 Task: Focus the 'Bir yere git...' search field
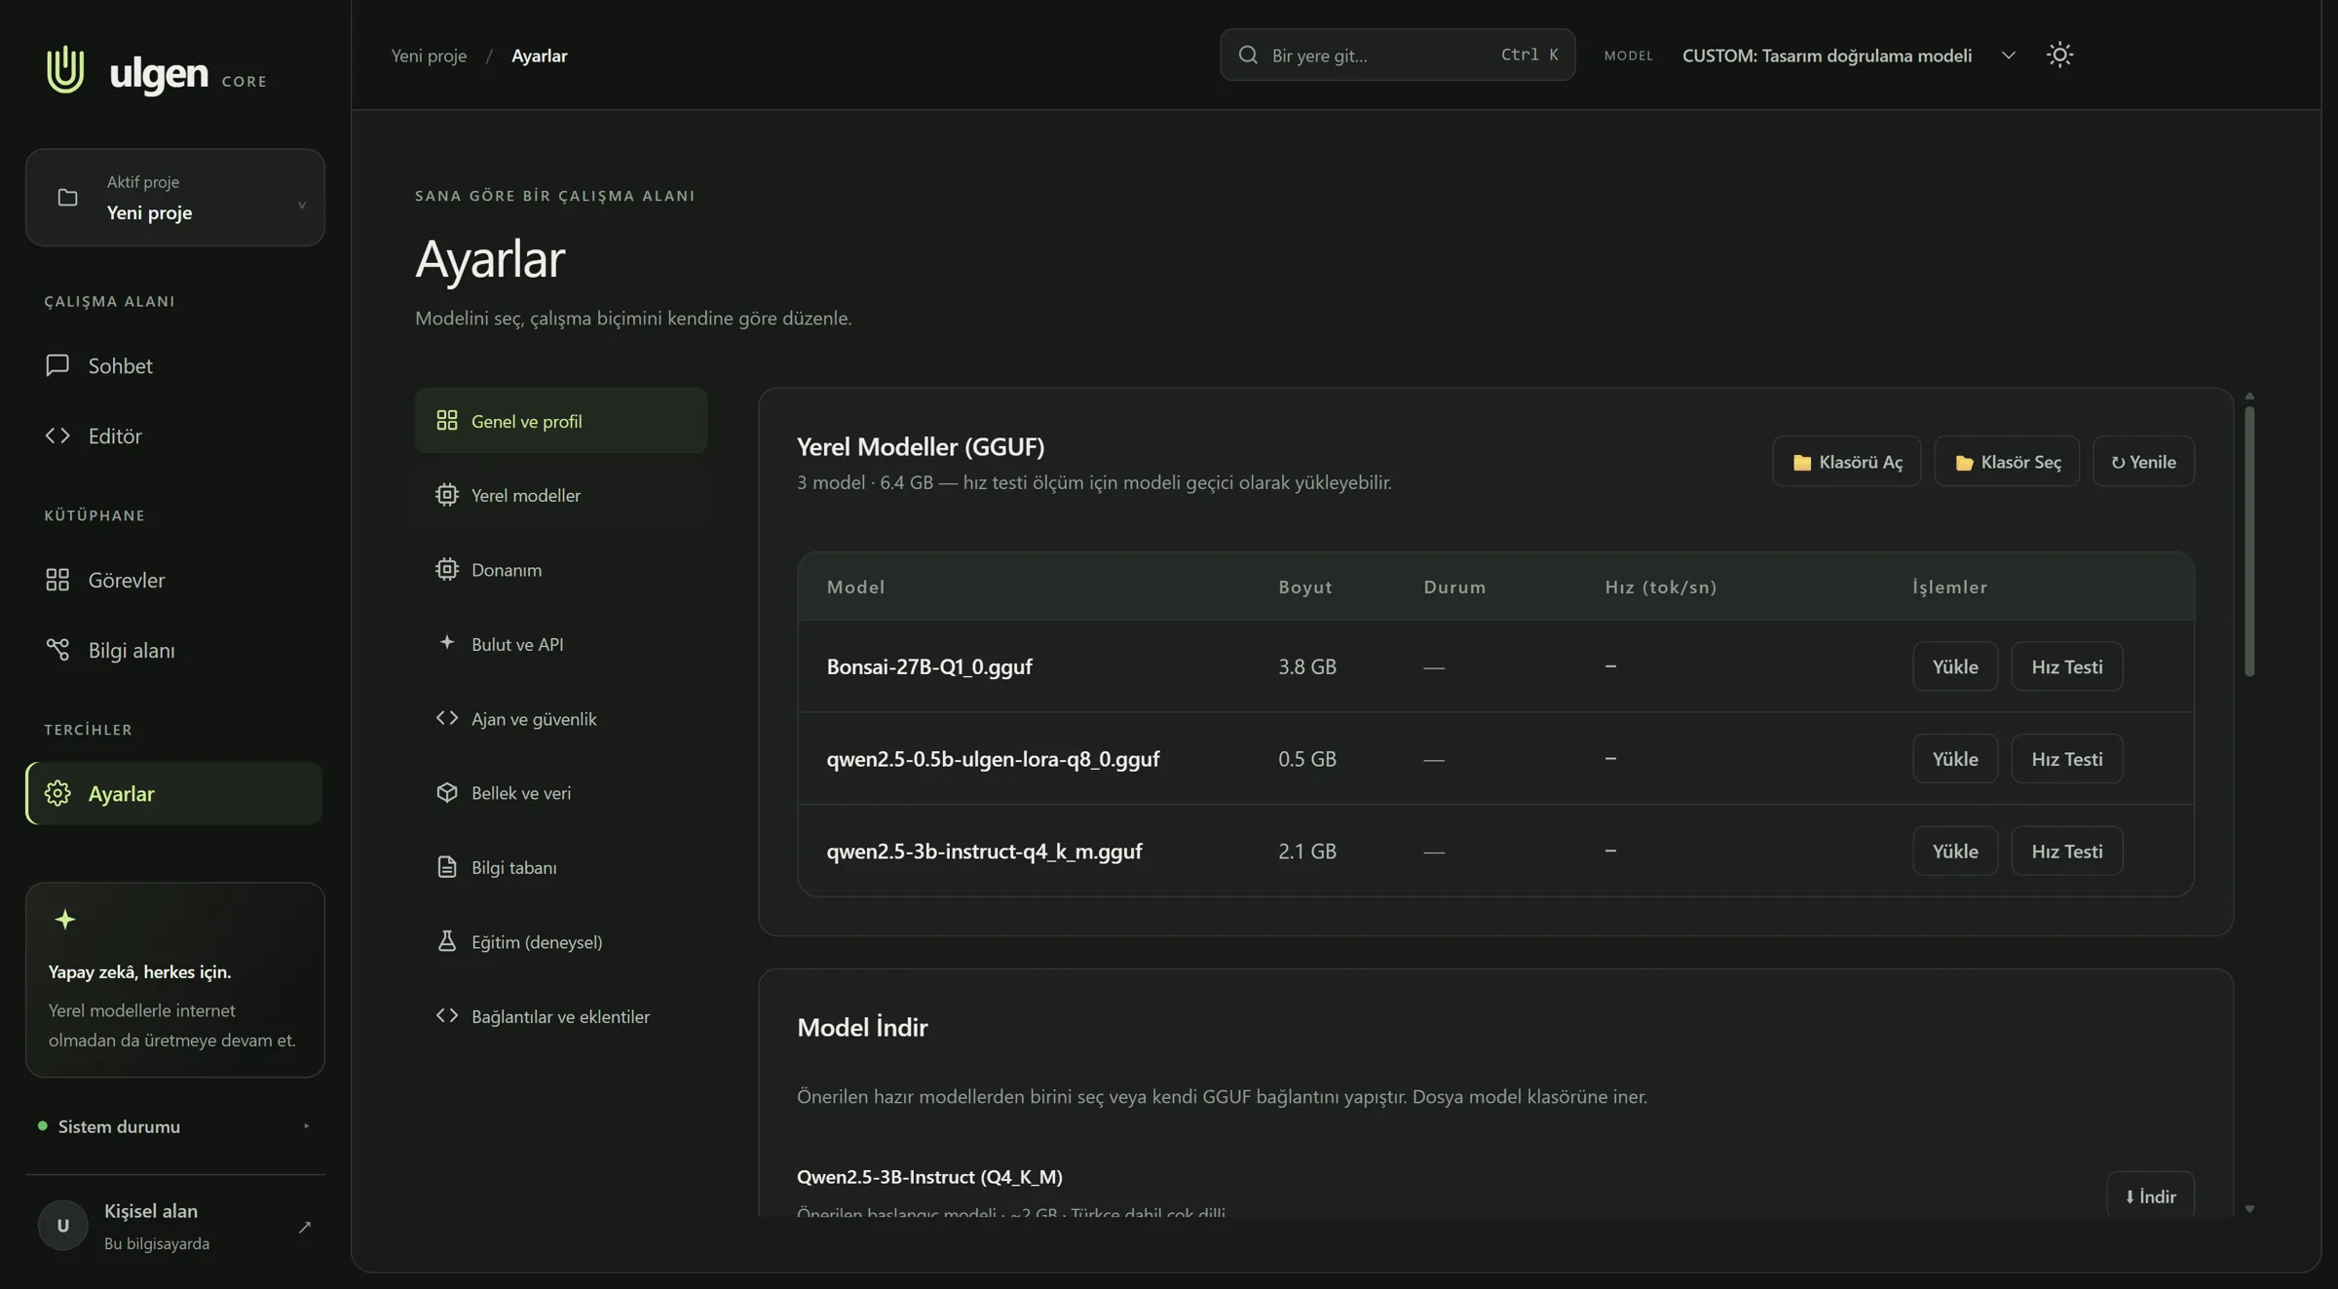point(1397,56)
